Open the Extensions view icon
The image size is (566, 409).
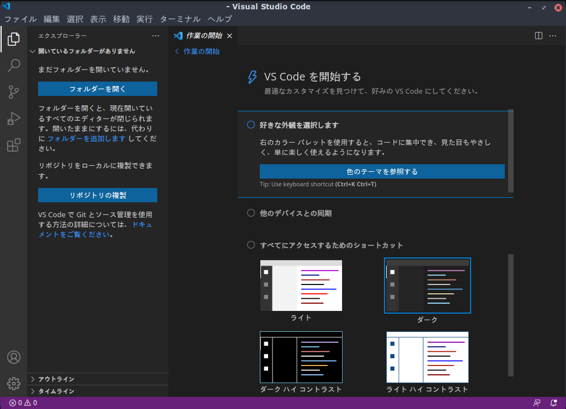[13, 145]
